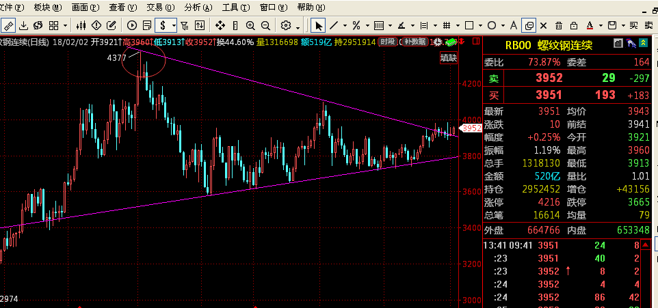Expand the angle tool dropdown arrow
The image size is (658, 308).
tap(413, 26)
